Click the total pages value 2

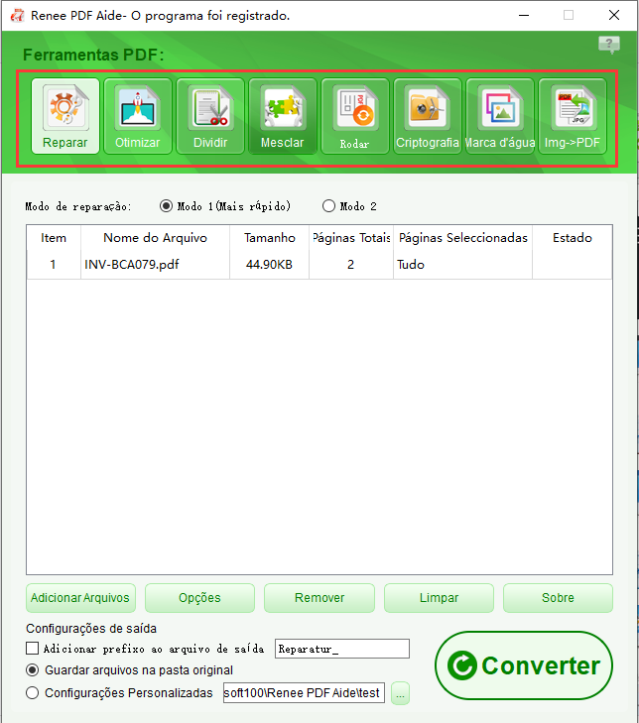351,265
